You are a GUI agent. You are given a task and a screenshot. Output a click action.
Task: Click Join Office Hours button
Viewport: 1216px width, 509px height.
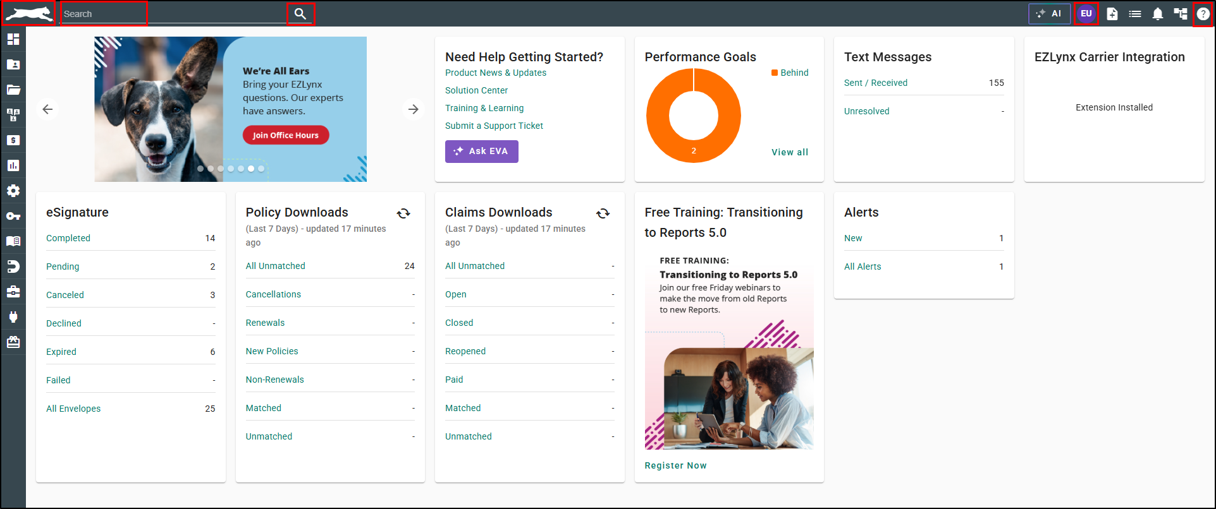click(x=286, y=135)
